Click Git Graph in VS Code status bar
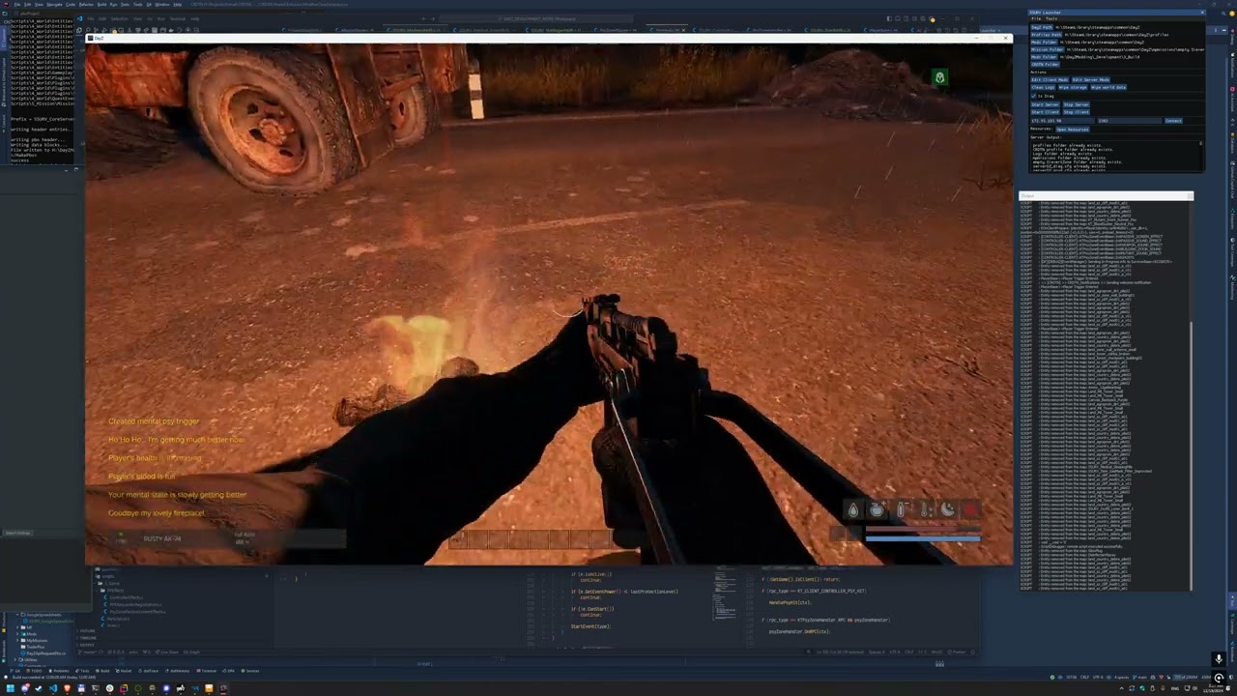Screen dimensions: 1237x696 pos(191,652)
